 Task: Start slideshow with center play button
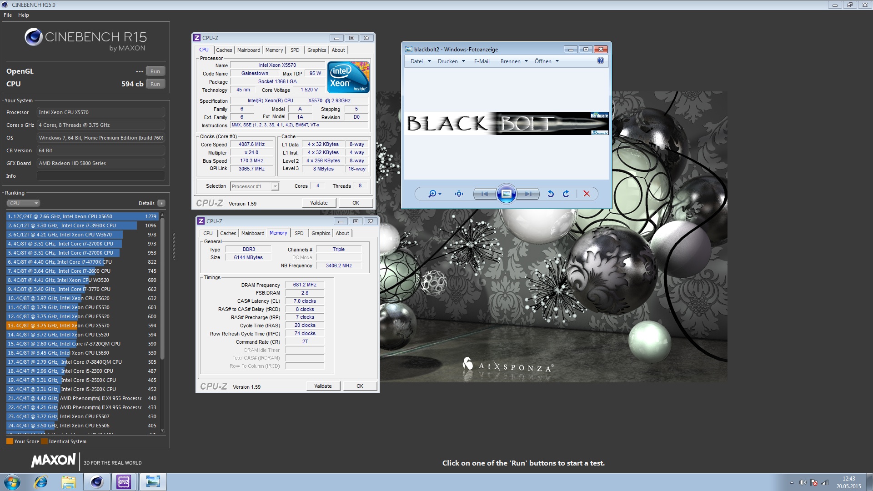(506, 194)
